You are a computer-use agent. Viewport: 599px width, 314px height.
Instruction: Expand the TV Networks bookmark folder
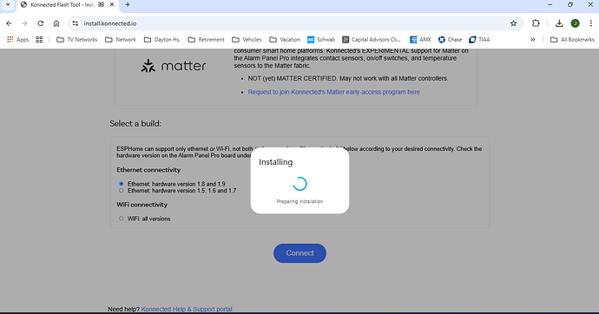[76, 39]
